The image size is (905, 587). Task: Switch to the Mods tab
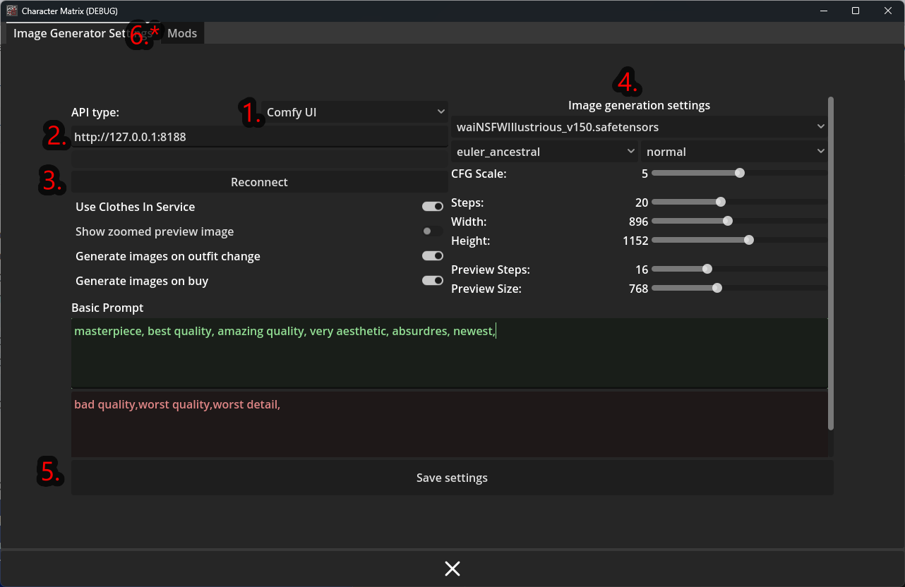[182, 33]
